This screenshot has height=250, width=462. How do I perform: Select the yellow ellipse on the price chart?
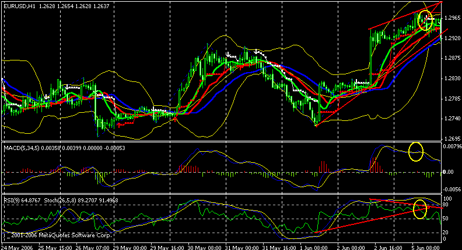[426, 20]
